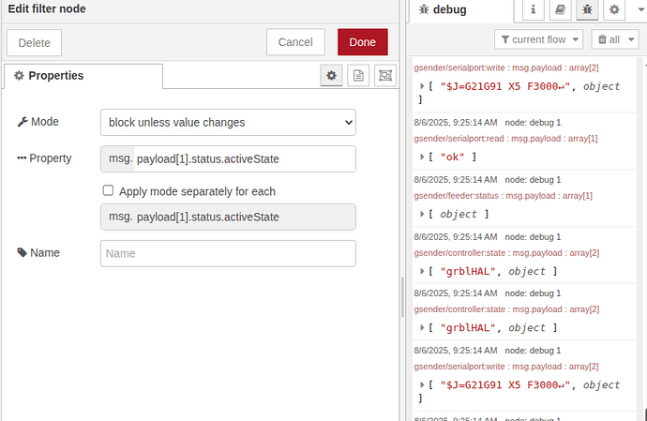Viewport: 647px width, 421px height.
Task: Open the "current flow" debug filter dropdown
Action: (538, 39)
